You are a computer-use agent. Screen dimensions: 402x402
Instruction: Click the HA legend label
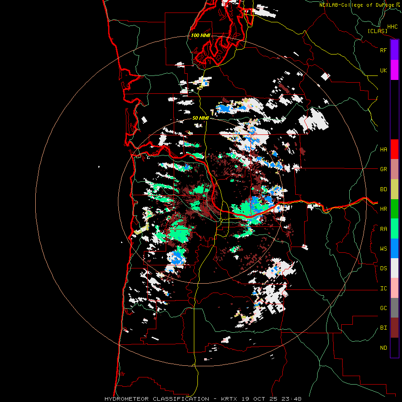point(383,150)
